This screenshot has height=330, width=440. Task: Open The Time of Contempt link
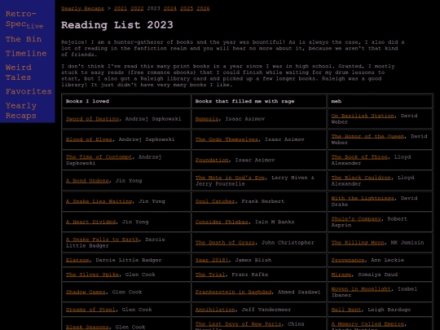(x=99, y=157)
